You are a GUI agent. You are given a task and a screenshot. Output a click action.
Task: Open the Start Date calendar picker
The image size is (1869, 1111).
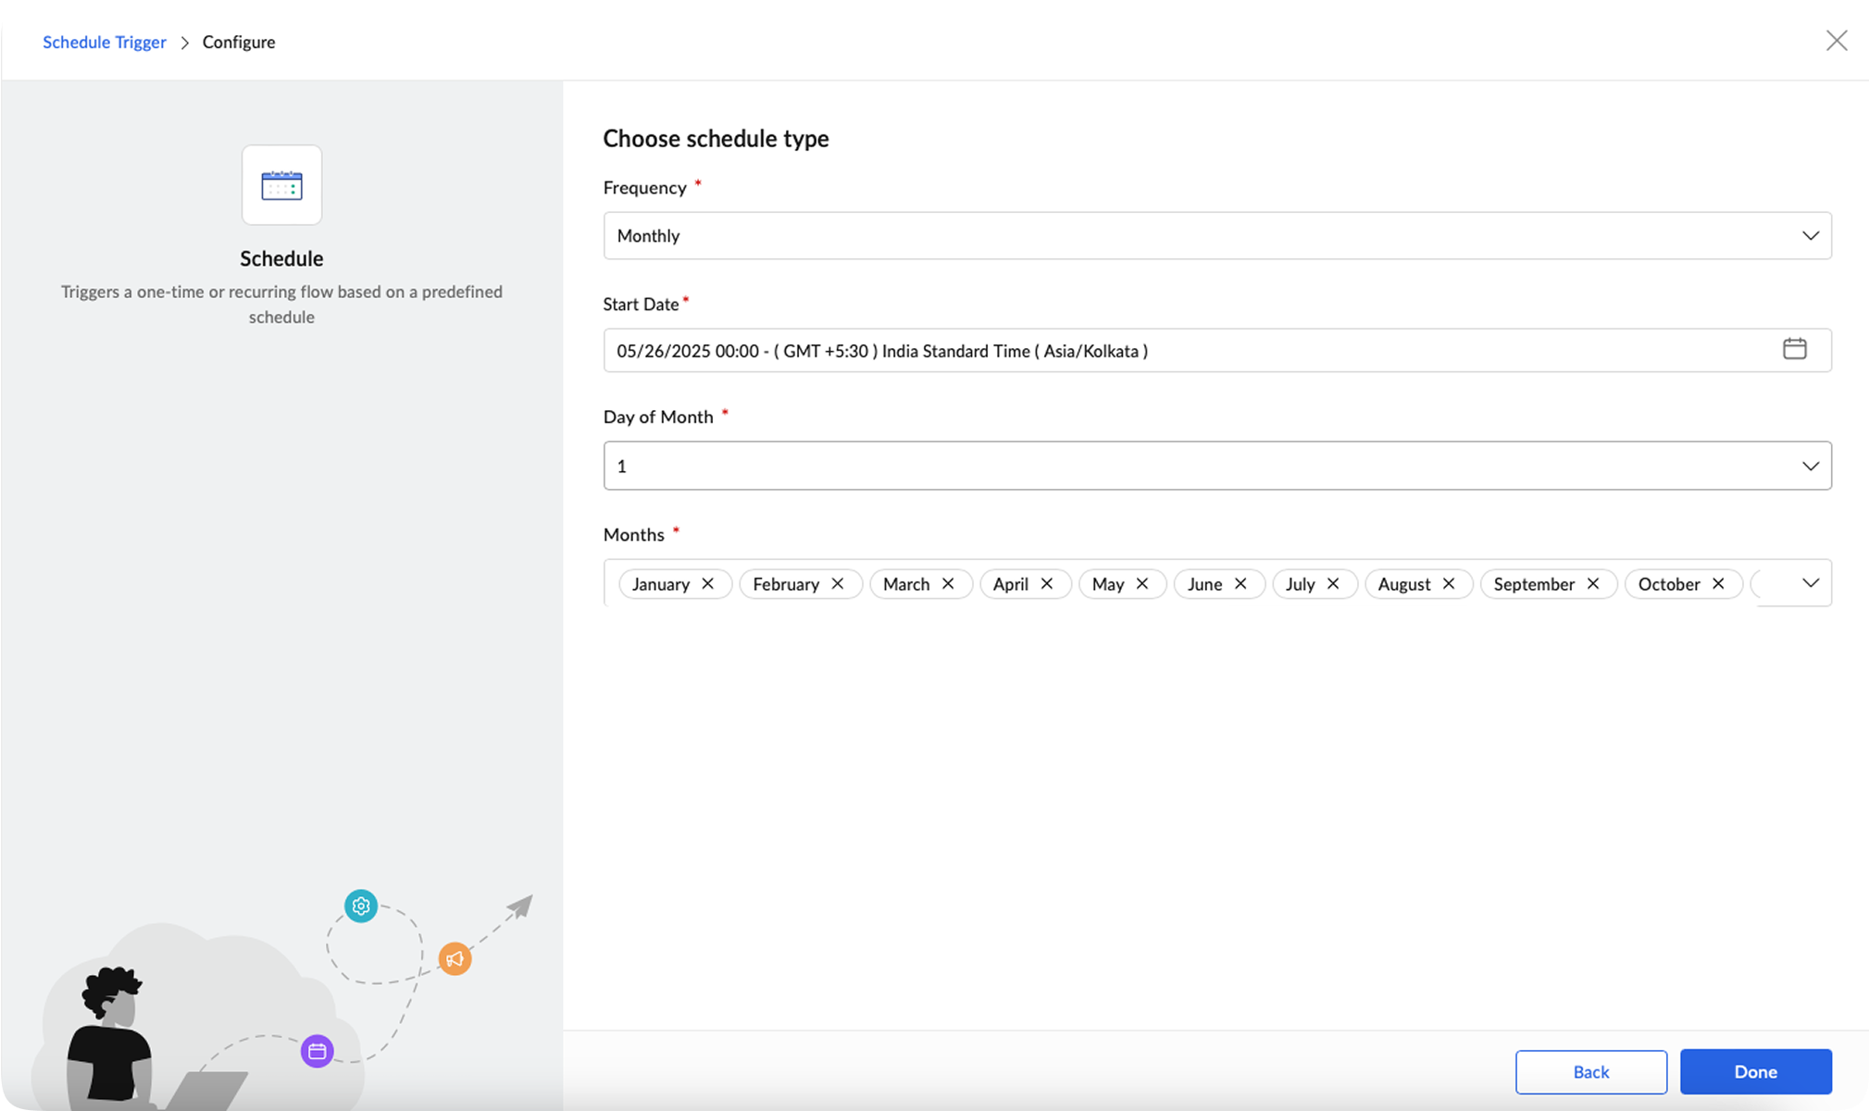coord(1794,349)
